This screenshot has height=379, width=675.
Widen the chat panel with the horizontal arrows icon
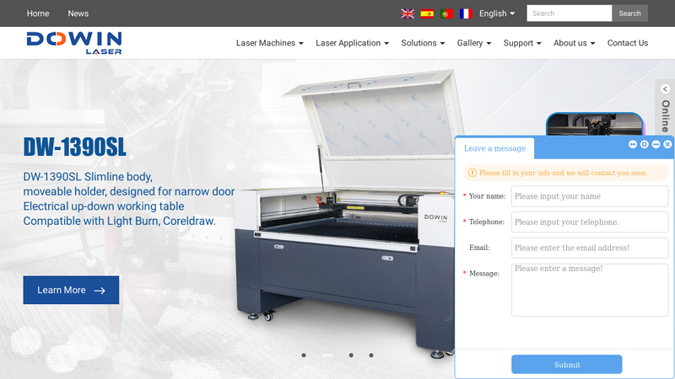click(x=632, y=144)
